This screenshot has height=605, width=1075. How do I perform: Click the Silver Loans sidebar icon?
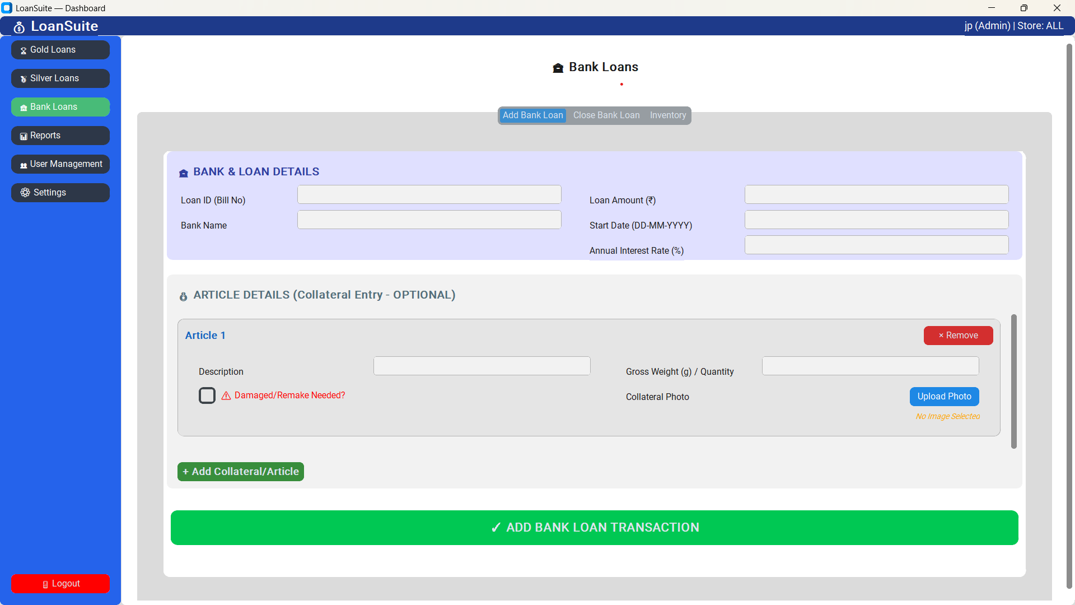point(22,78)
